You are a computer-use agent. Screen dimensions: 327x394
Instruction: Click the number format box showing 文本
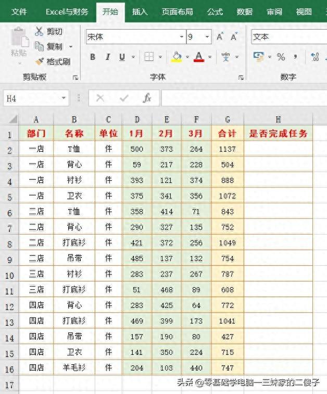point(289,36)
